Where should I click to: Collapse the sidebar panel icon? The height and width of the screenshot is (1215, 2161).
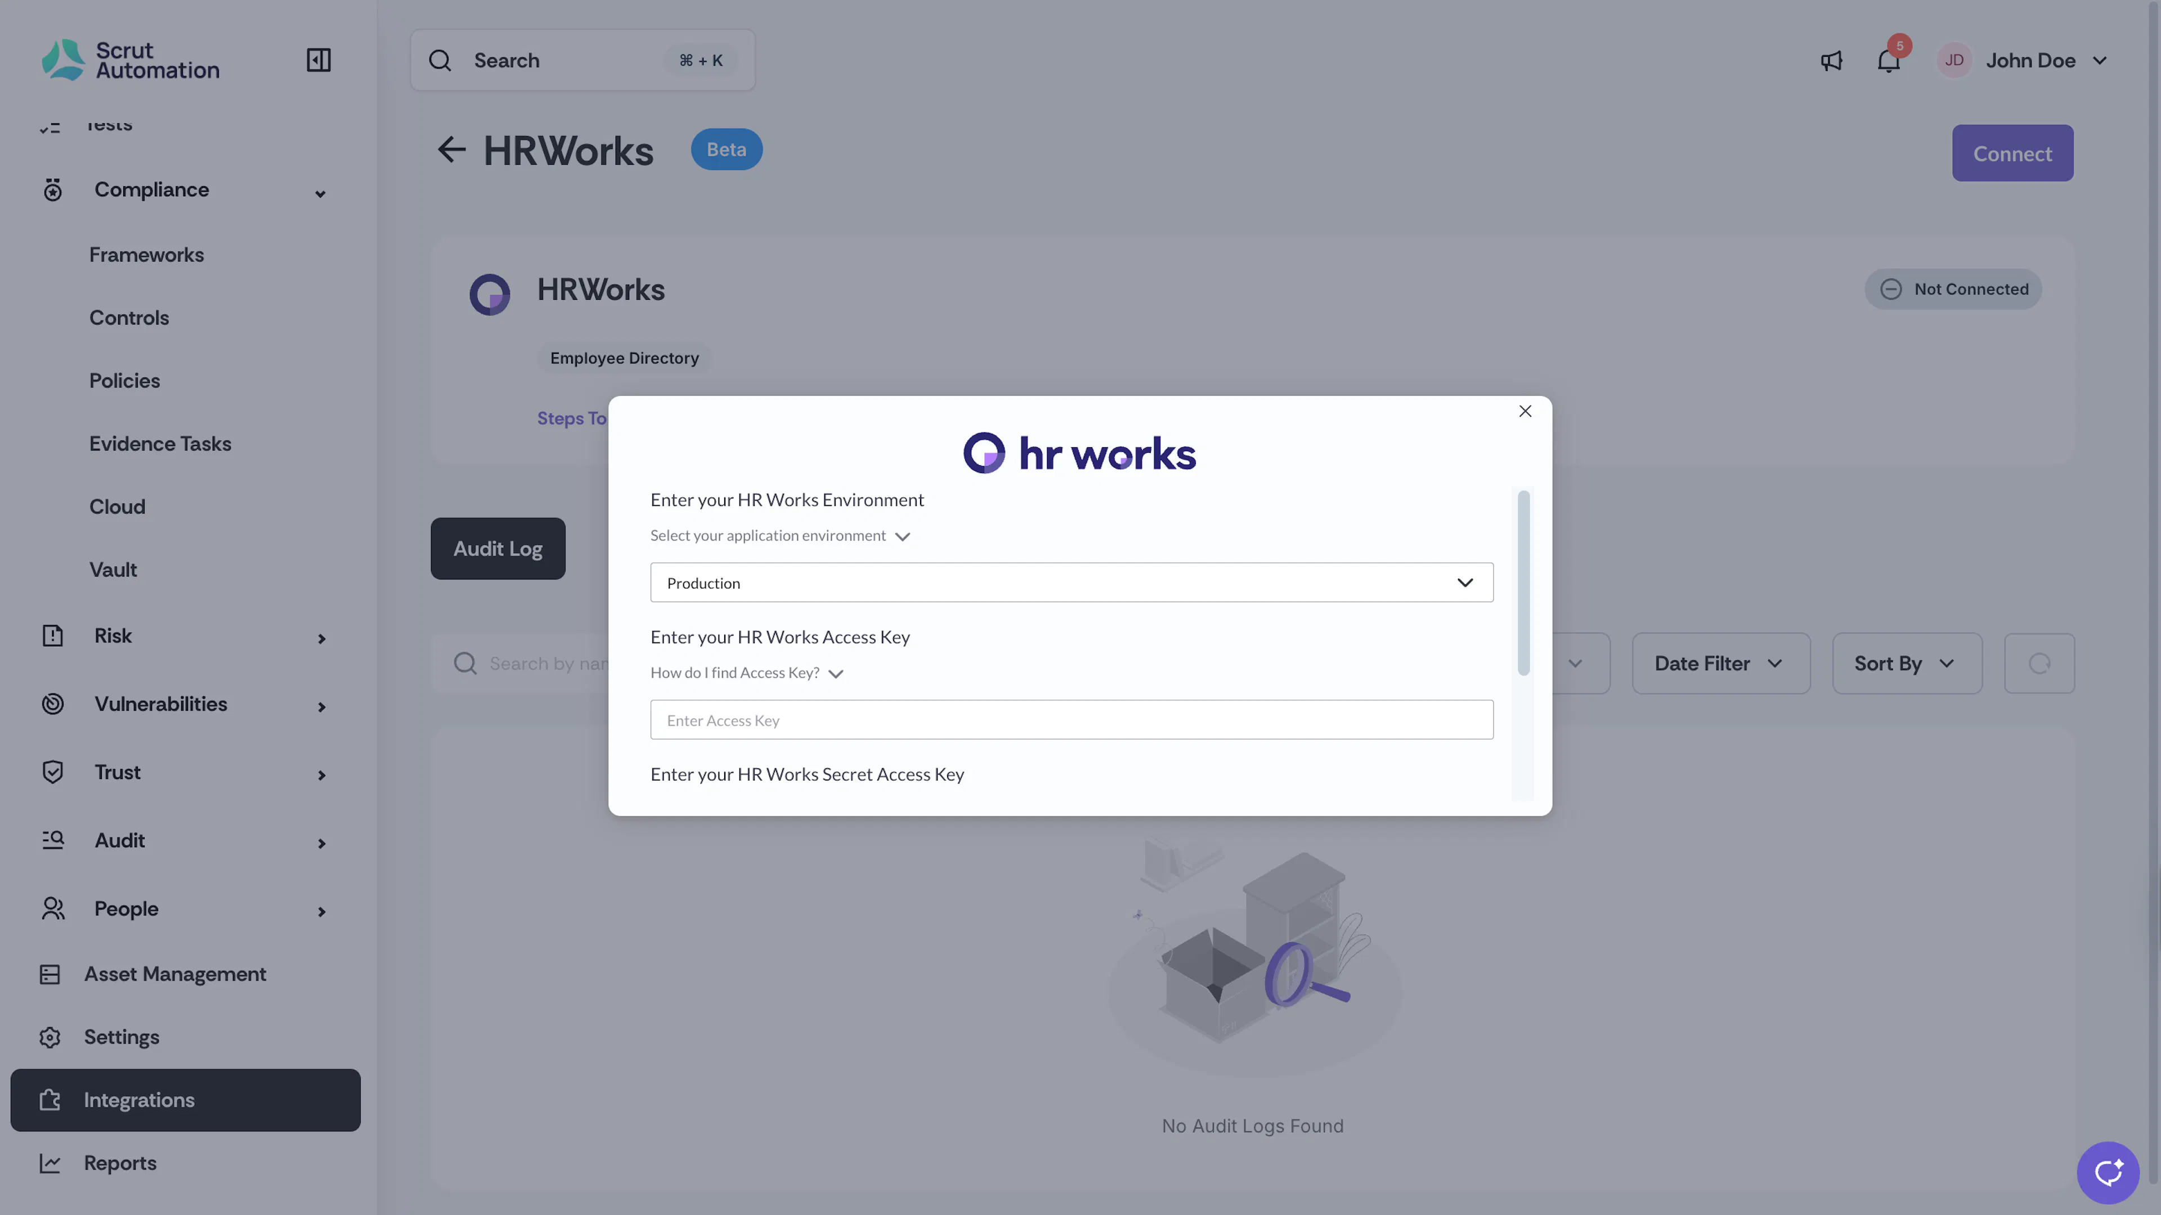click(x=318, y=60)
